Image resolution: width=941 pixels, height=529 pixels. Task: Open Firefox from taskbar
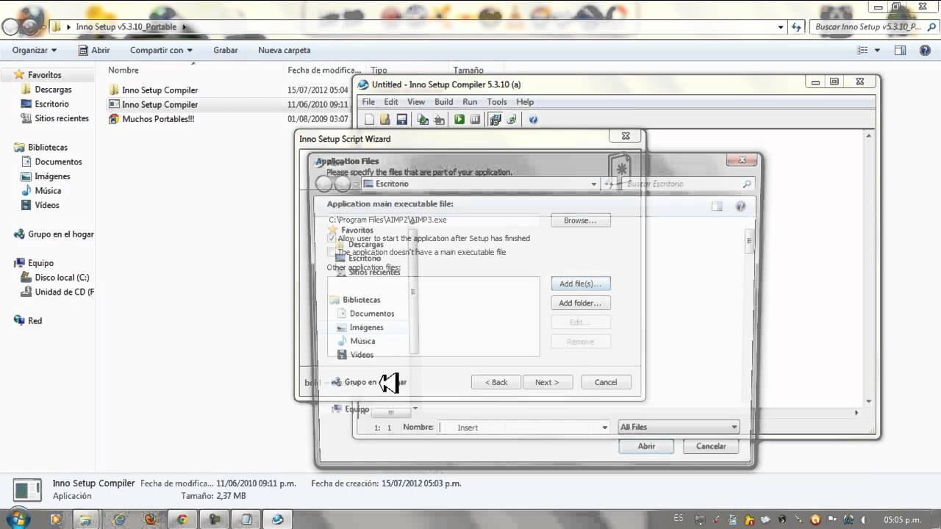[151, 519]
